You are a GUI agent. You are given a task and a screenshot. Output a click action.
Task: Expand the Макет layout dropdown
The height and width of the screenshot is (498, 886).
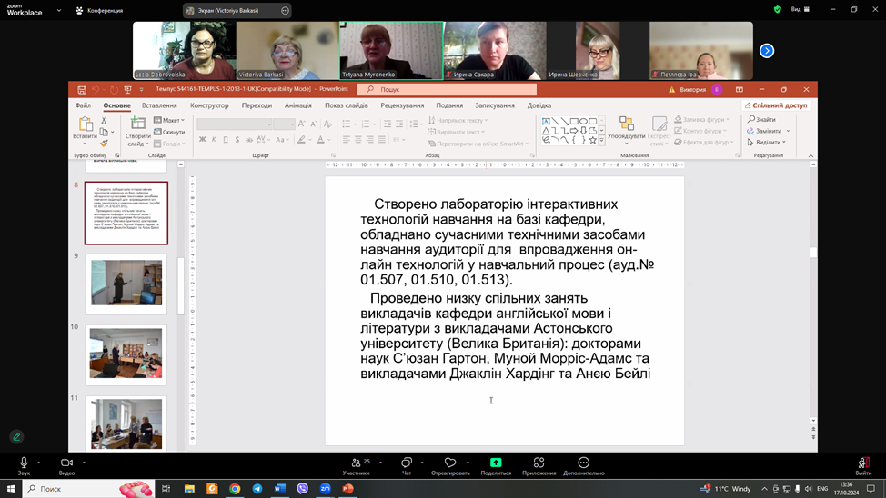tap(169, 120)
